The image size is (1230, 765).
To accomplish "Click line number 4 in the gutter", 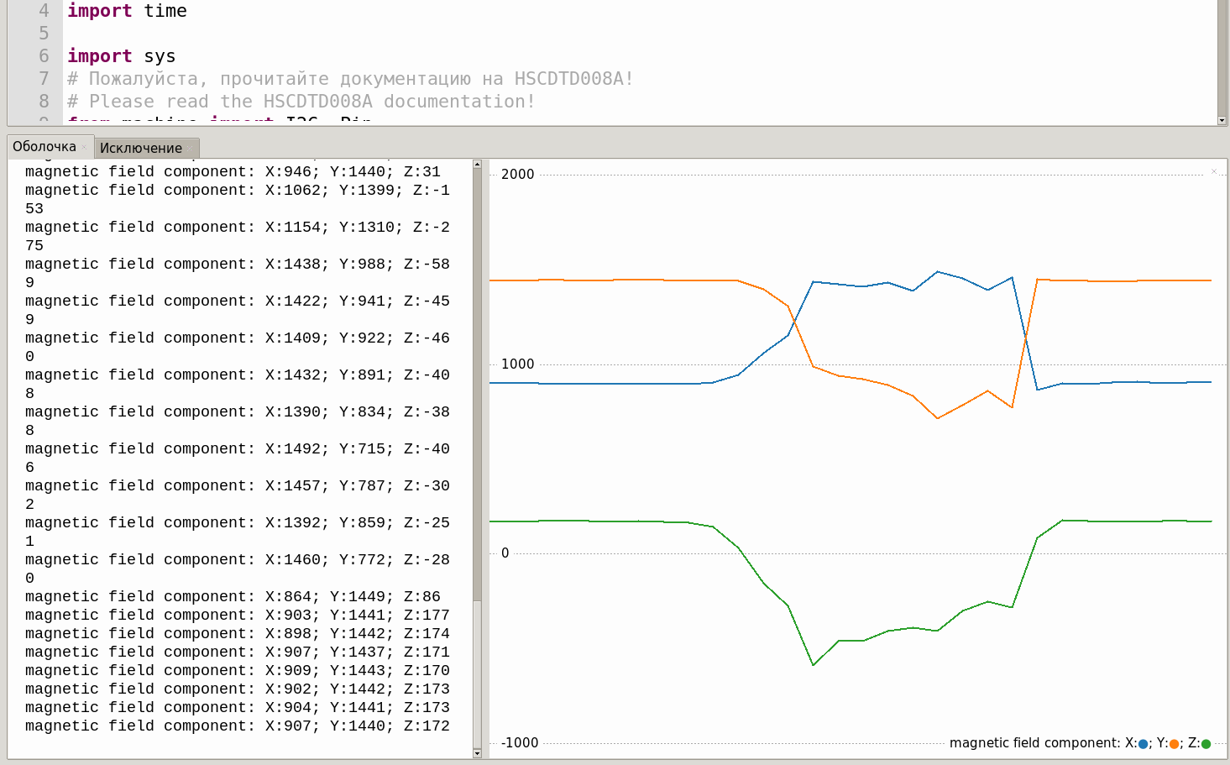I will point(44,11).
